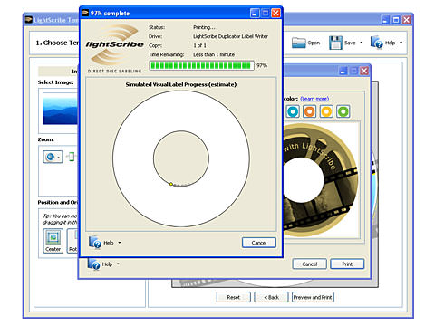Click 'LightScribe Duplicator Label Writer' drive text
435x326 pixels.
point(230,36)
